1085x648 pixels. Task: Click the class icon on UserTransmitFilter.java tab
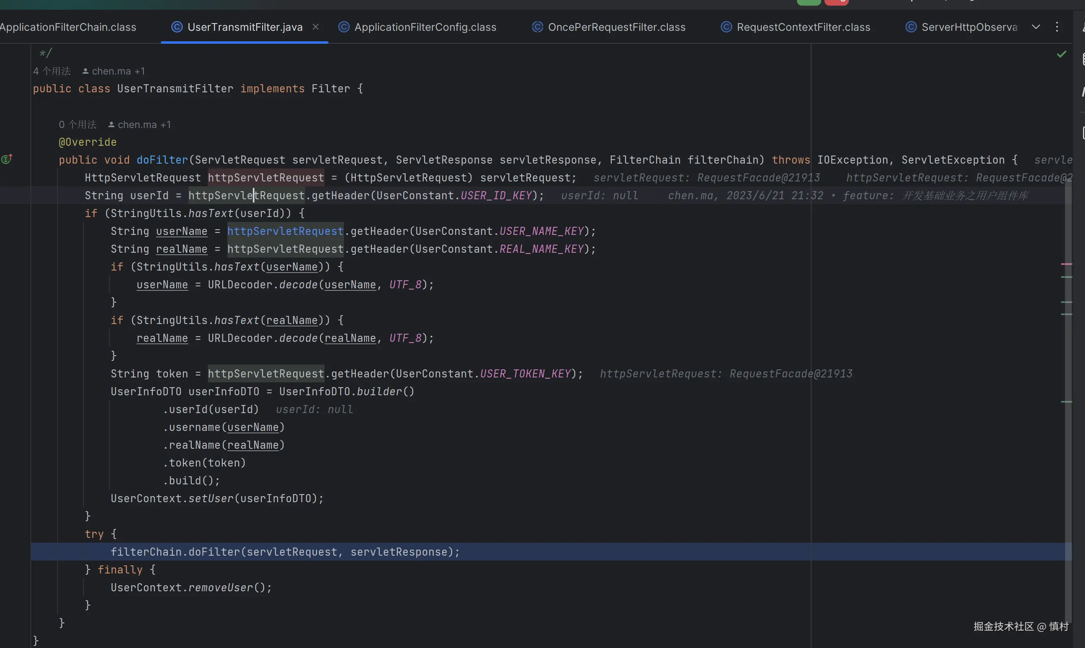177,27
